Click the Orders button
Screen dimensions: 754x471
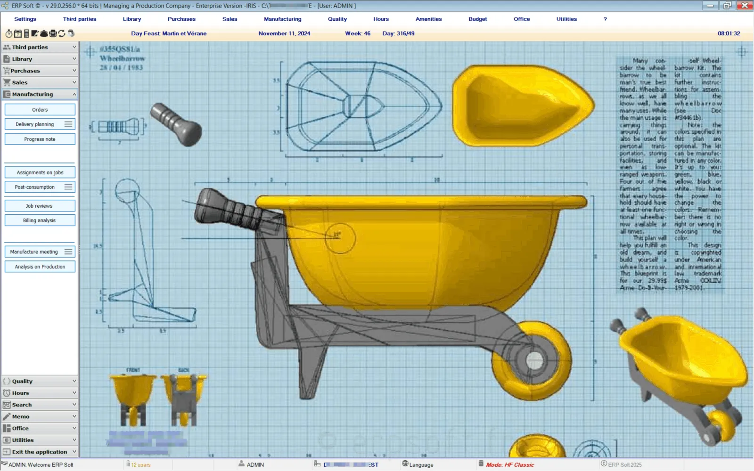point(40,110)
